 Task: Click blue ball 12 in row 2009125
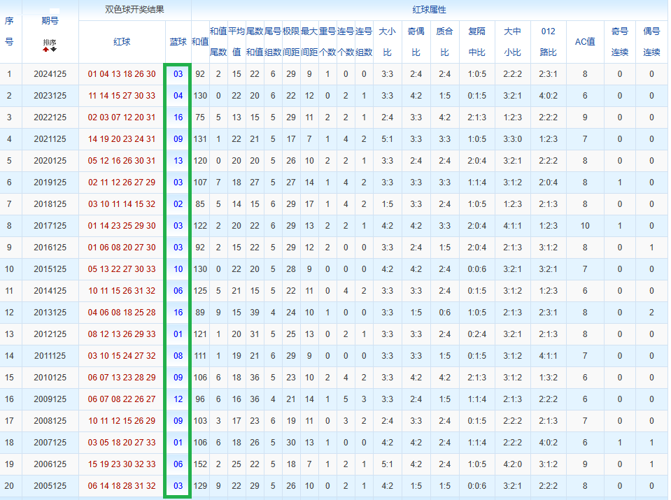(x=178, y=399)
